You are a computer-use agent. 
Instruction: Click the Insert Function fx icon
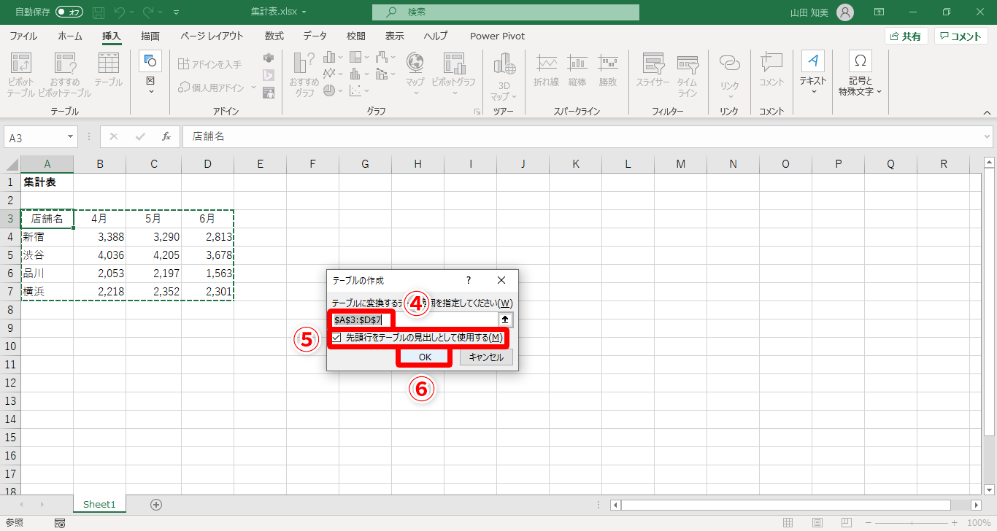click(166, 136)
